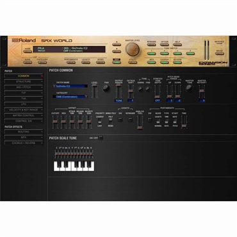Click the Mono button on top panel
The width and height of the screenshot is (237, 237).
[x=101, y=62]
